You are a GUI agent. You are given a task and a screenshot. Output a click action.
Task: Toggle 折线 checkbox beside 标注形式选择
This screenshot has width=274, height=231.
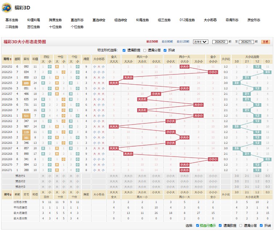165,50
